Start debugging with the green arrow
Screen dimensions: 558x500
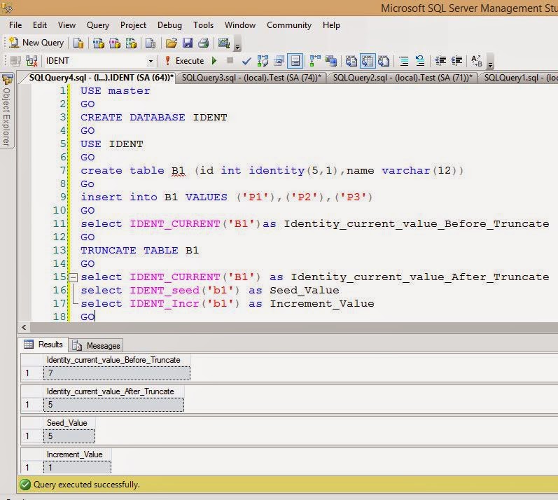(x=214, y=60)
